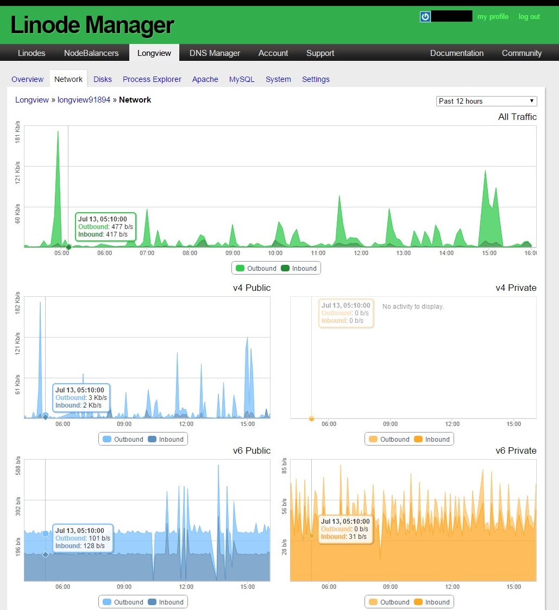Select the Longview main tab

pyautogui.click(x=154, y=53)
